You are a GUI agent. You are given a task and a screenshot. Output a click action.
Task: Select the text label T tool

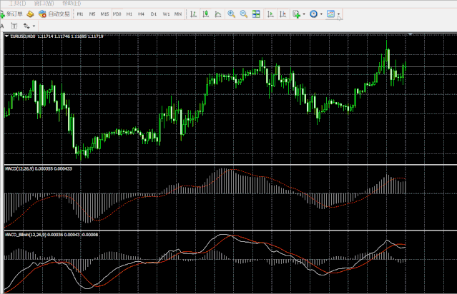(13, 26)
